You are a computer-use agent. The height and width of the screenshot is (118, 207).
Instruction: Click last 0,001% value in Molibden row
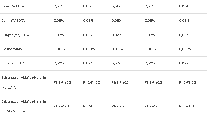pos(185,49)
